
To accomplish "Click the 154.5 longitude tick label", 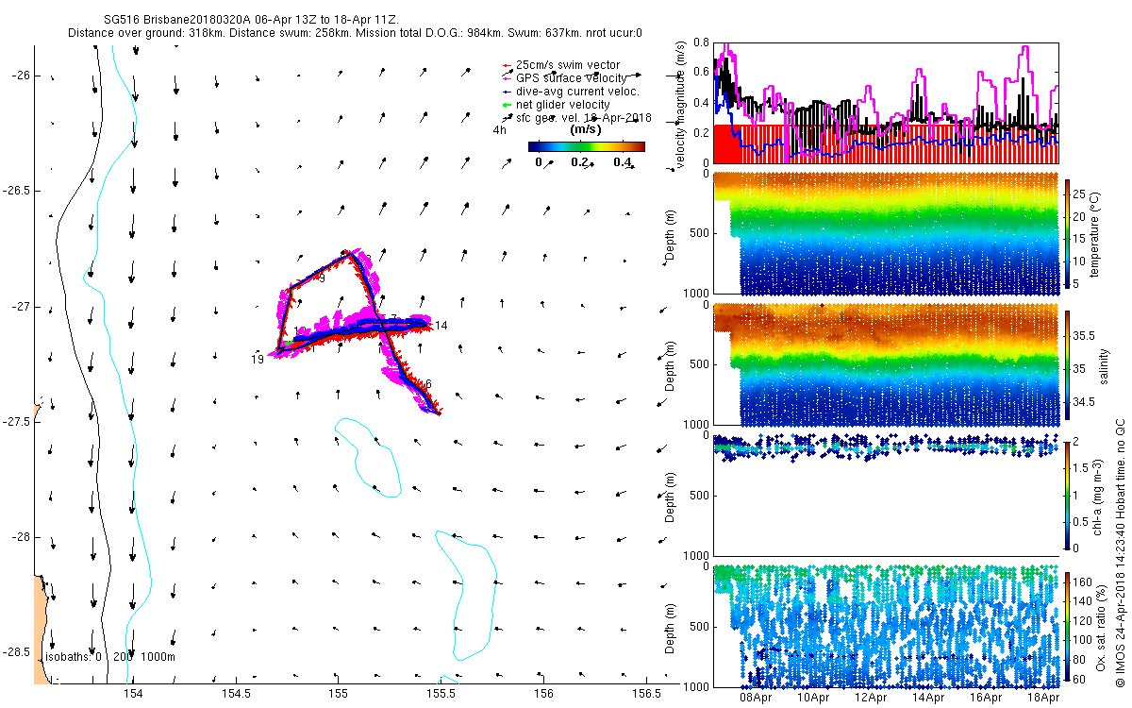I will pyautogui.click(x=236, y=696).
